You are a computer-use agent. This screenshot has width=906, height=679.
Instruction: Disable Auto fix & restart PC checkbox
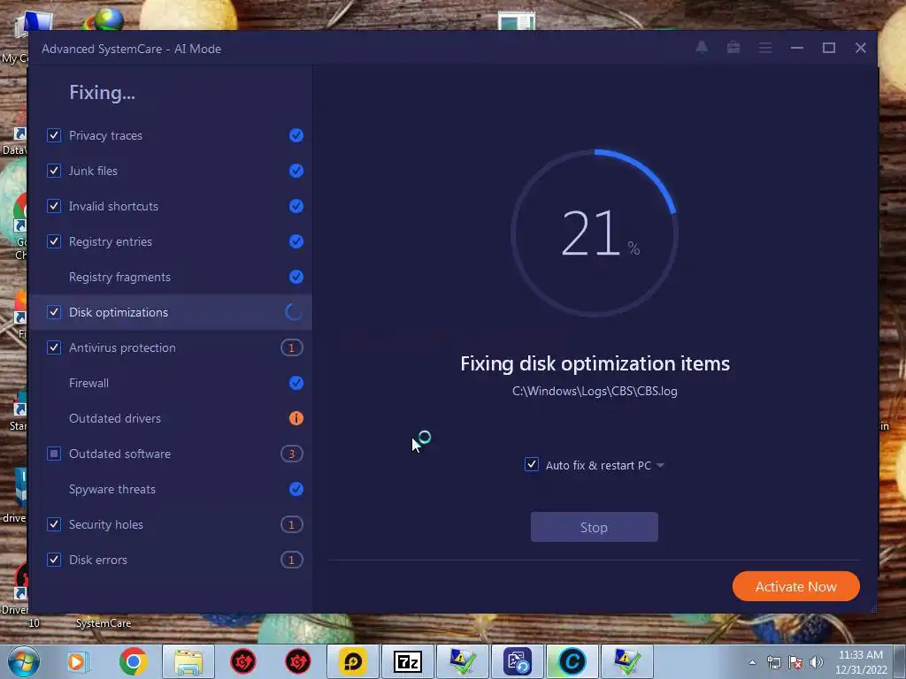[532, 464]
